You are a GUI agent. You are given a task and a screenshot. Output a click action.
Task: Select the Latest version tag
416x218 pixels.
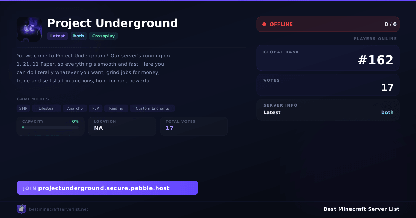click(x=58, y=36)
